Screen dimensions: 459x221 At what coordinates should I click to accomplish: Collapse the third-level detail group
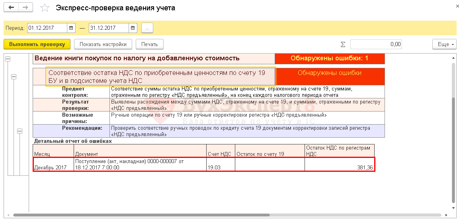pyautogui.click(x=20, y=131)
